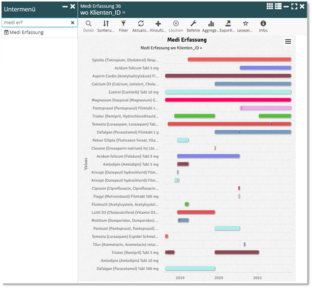
Task: Click the 'medi erf' search input
Action: [x=35, y=23]
